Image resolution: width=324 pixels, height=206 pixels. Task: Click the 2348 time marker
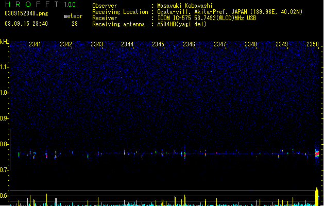[251, 44]
